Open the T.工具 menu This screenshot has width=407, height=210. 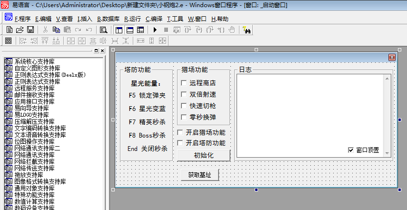coord(175,19)
